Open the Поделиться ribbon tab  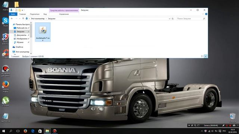click(35, 14)
